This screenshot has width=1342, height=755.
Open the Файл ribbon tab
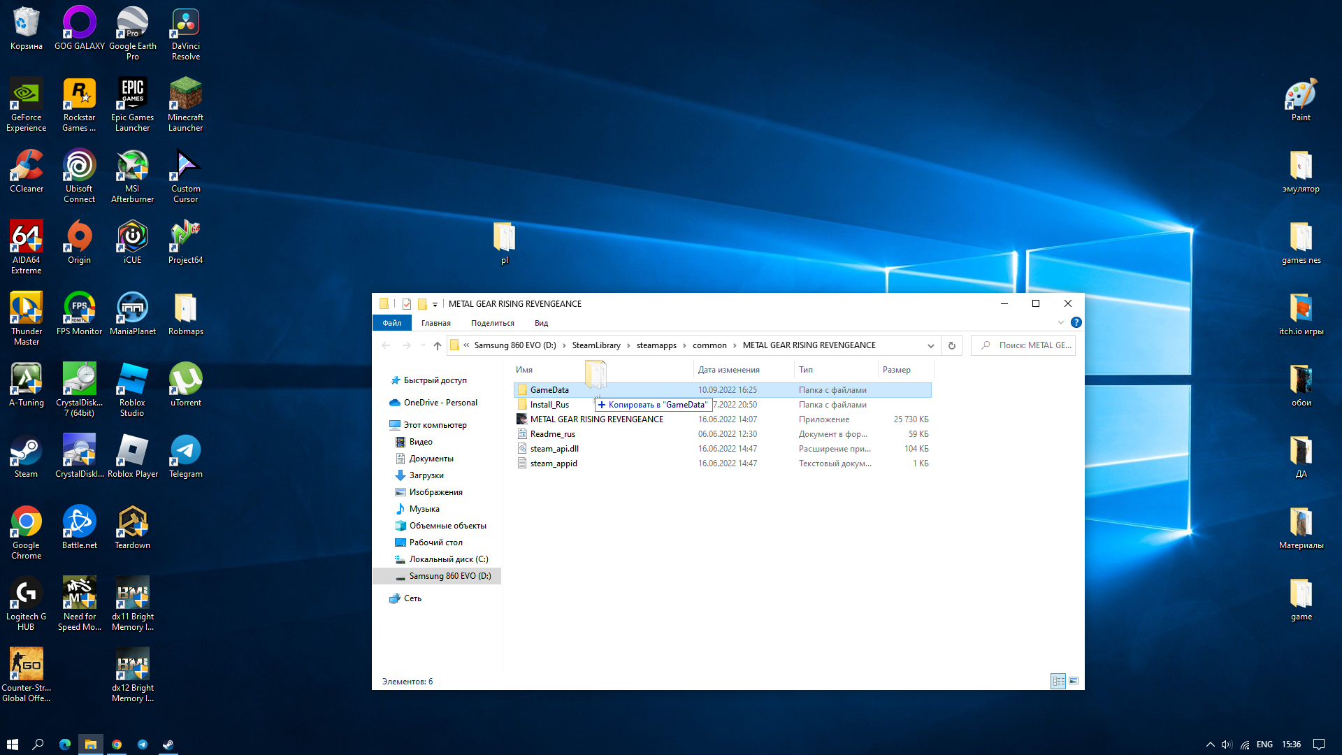[x=392, y=323]
